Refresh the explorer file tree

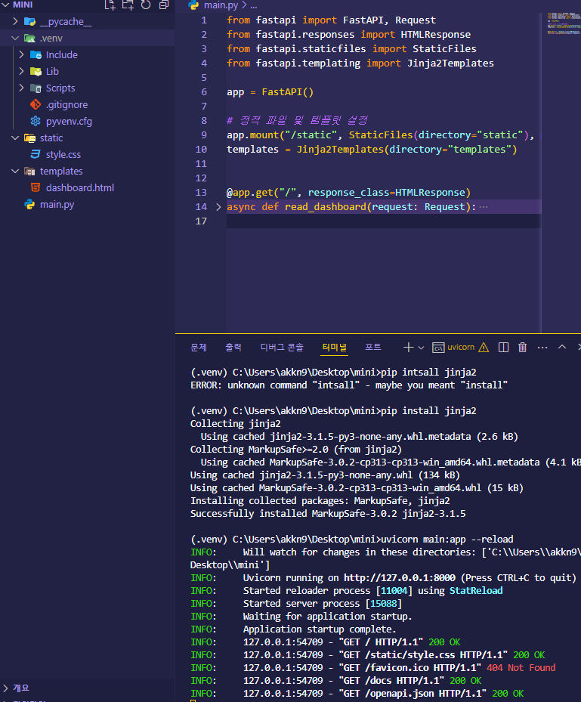[146, 5]
